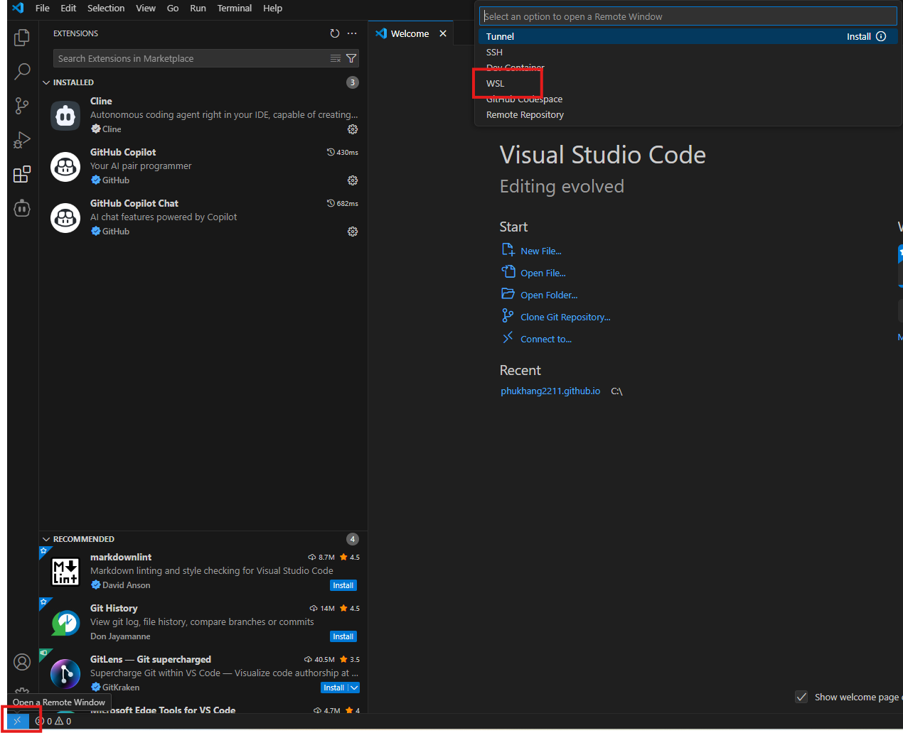The height and width of the screenshot is (733, 903).
Task: Select the GitHub Copilot Chat extension row
Action: pos(203,217)
